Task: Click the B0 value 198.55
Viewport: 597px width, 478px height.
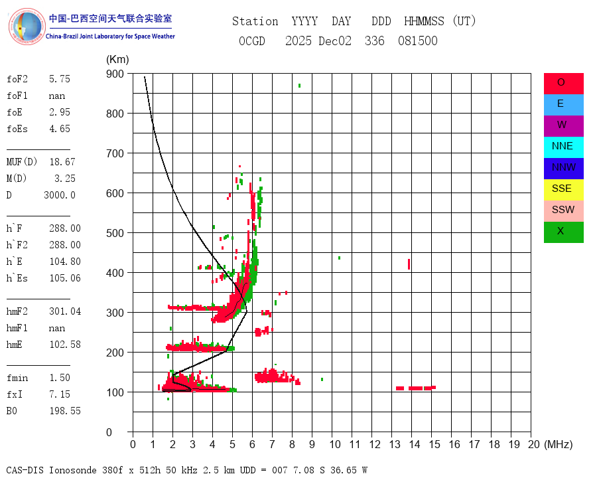Action: coord(65,411)
